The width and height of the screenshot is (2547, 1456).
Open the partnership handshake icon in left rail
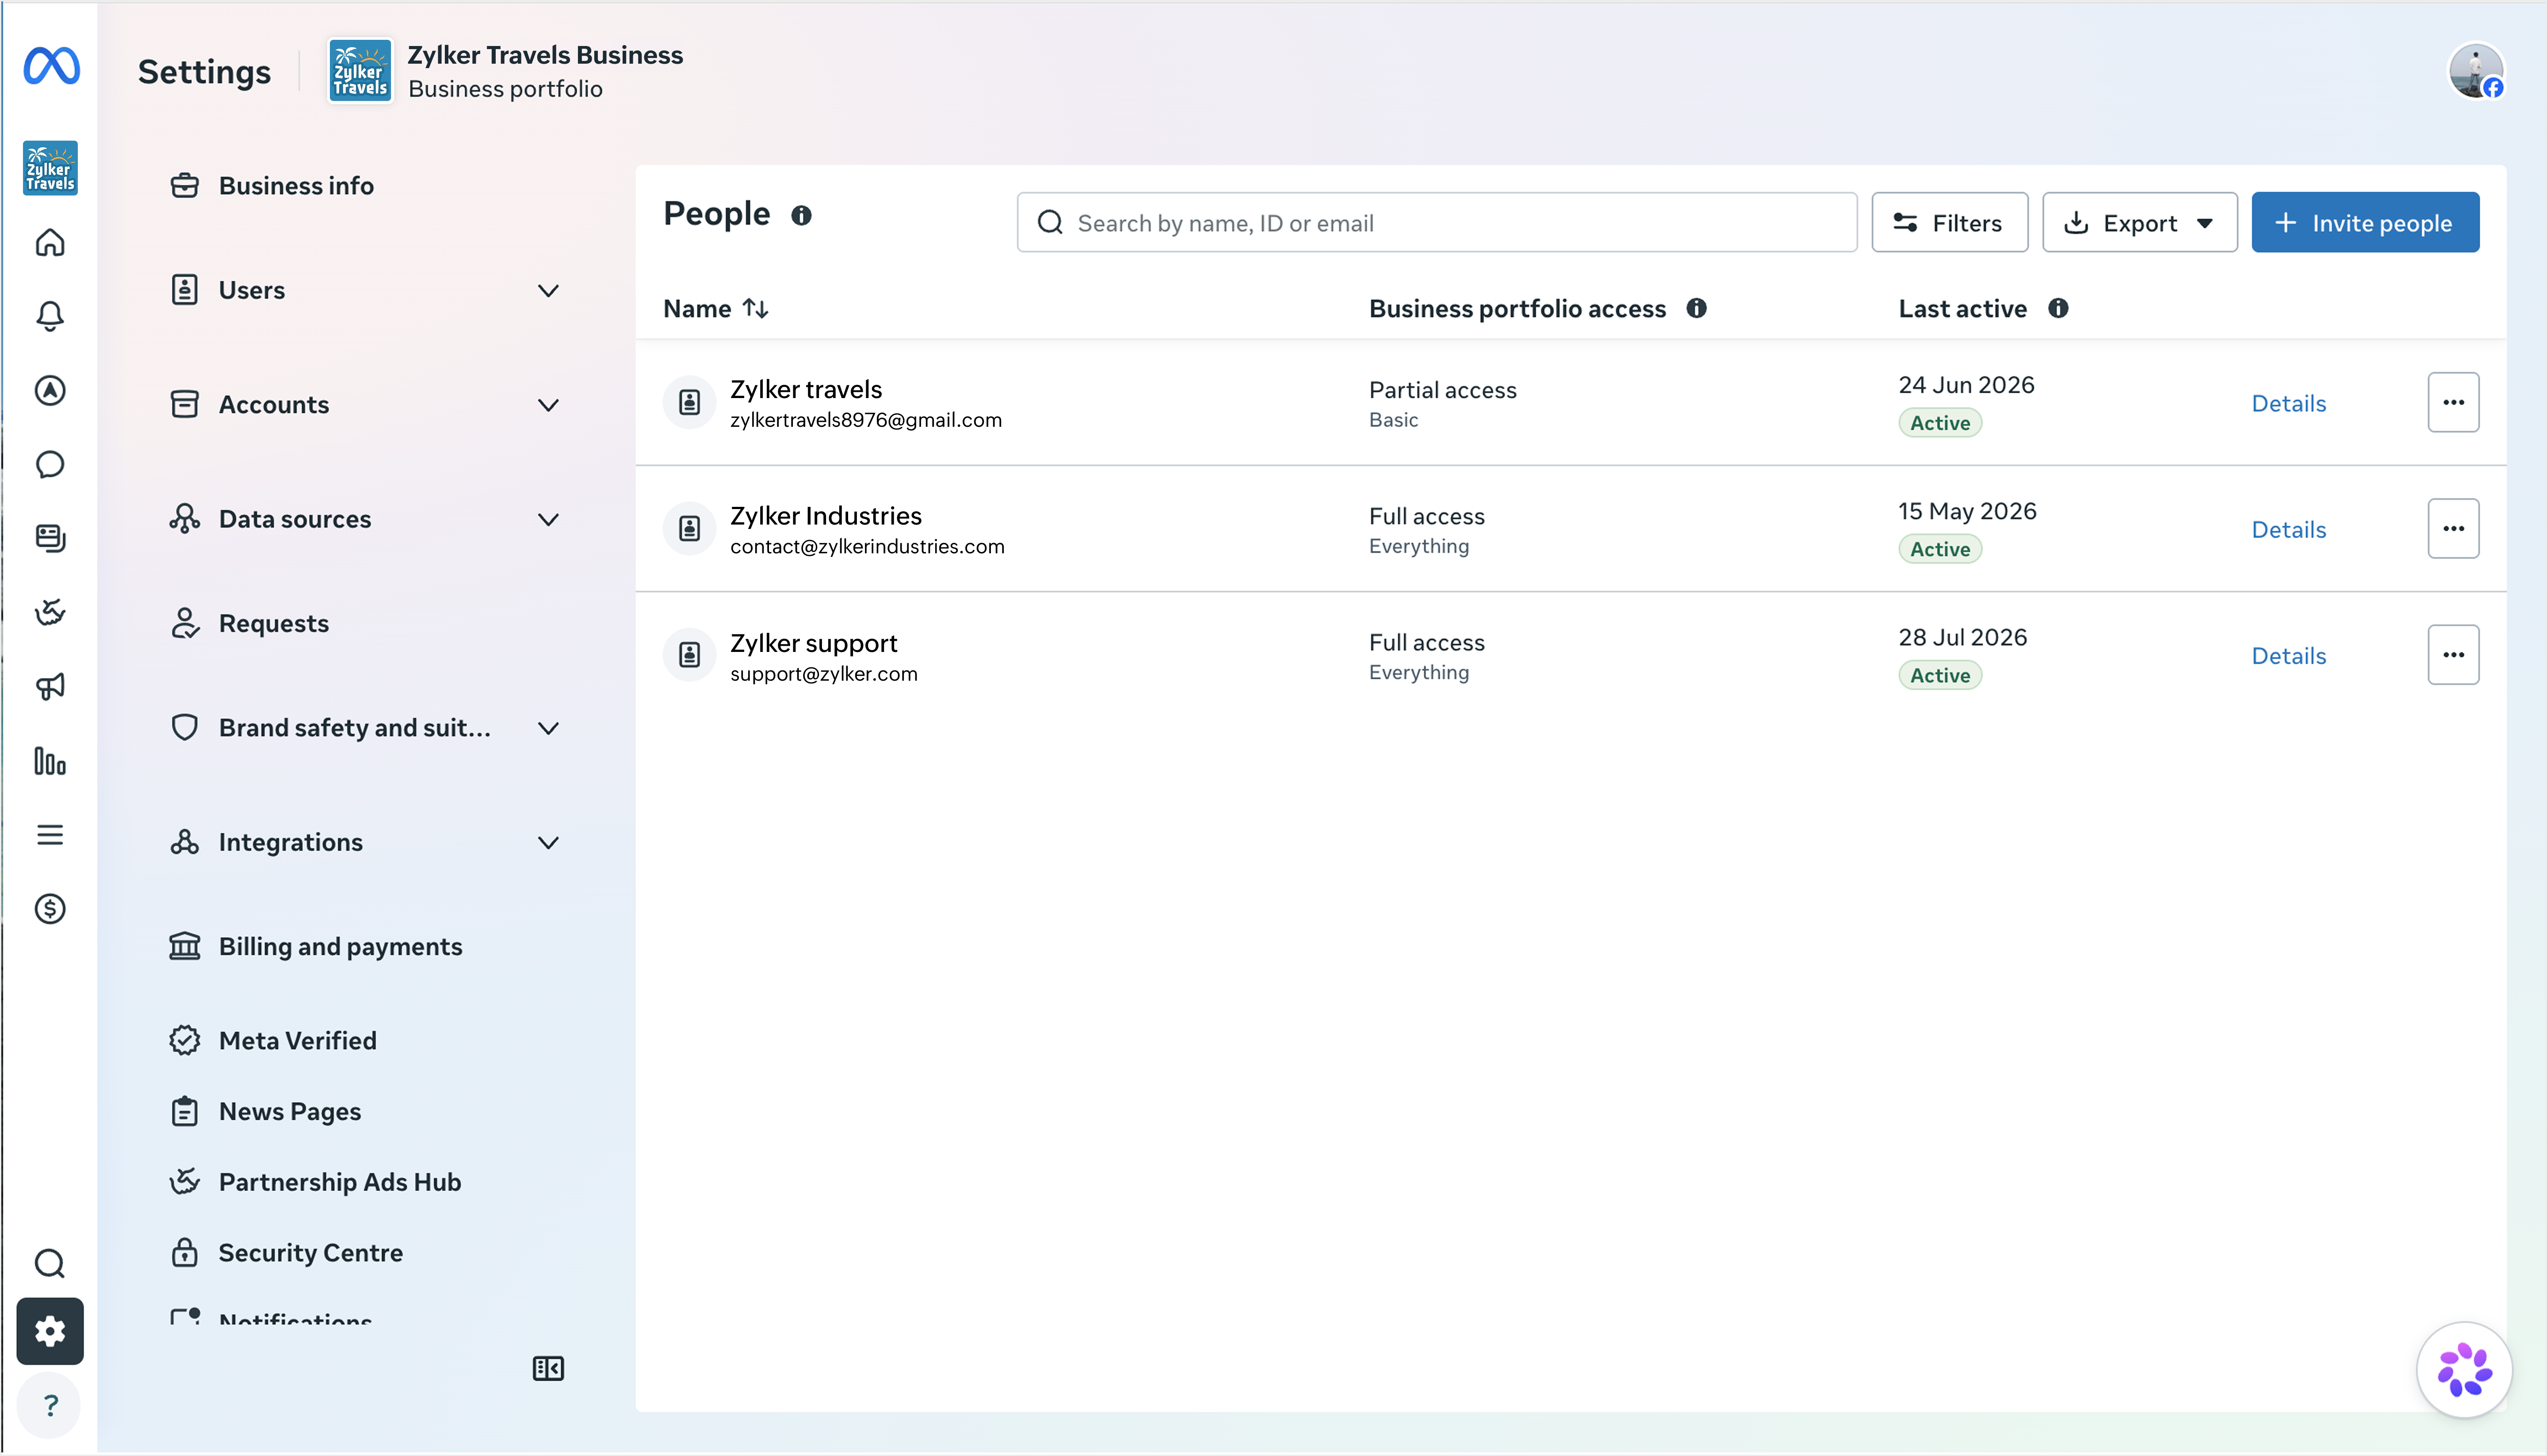[50, 612]
